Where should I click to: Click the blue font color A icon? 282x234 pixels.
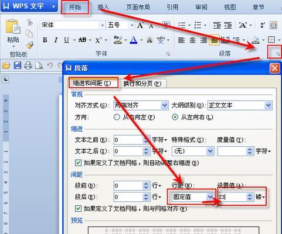(x=134, y=40)
